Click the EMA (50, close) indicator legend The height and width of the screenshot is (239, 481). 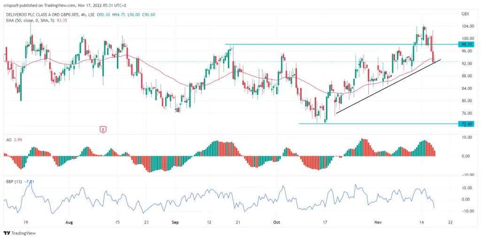click(35, 20)
